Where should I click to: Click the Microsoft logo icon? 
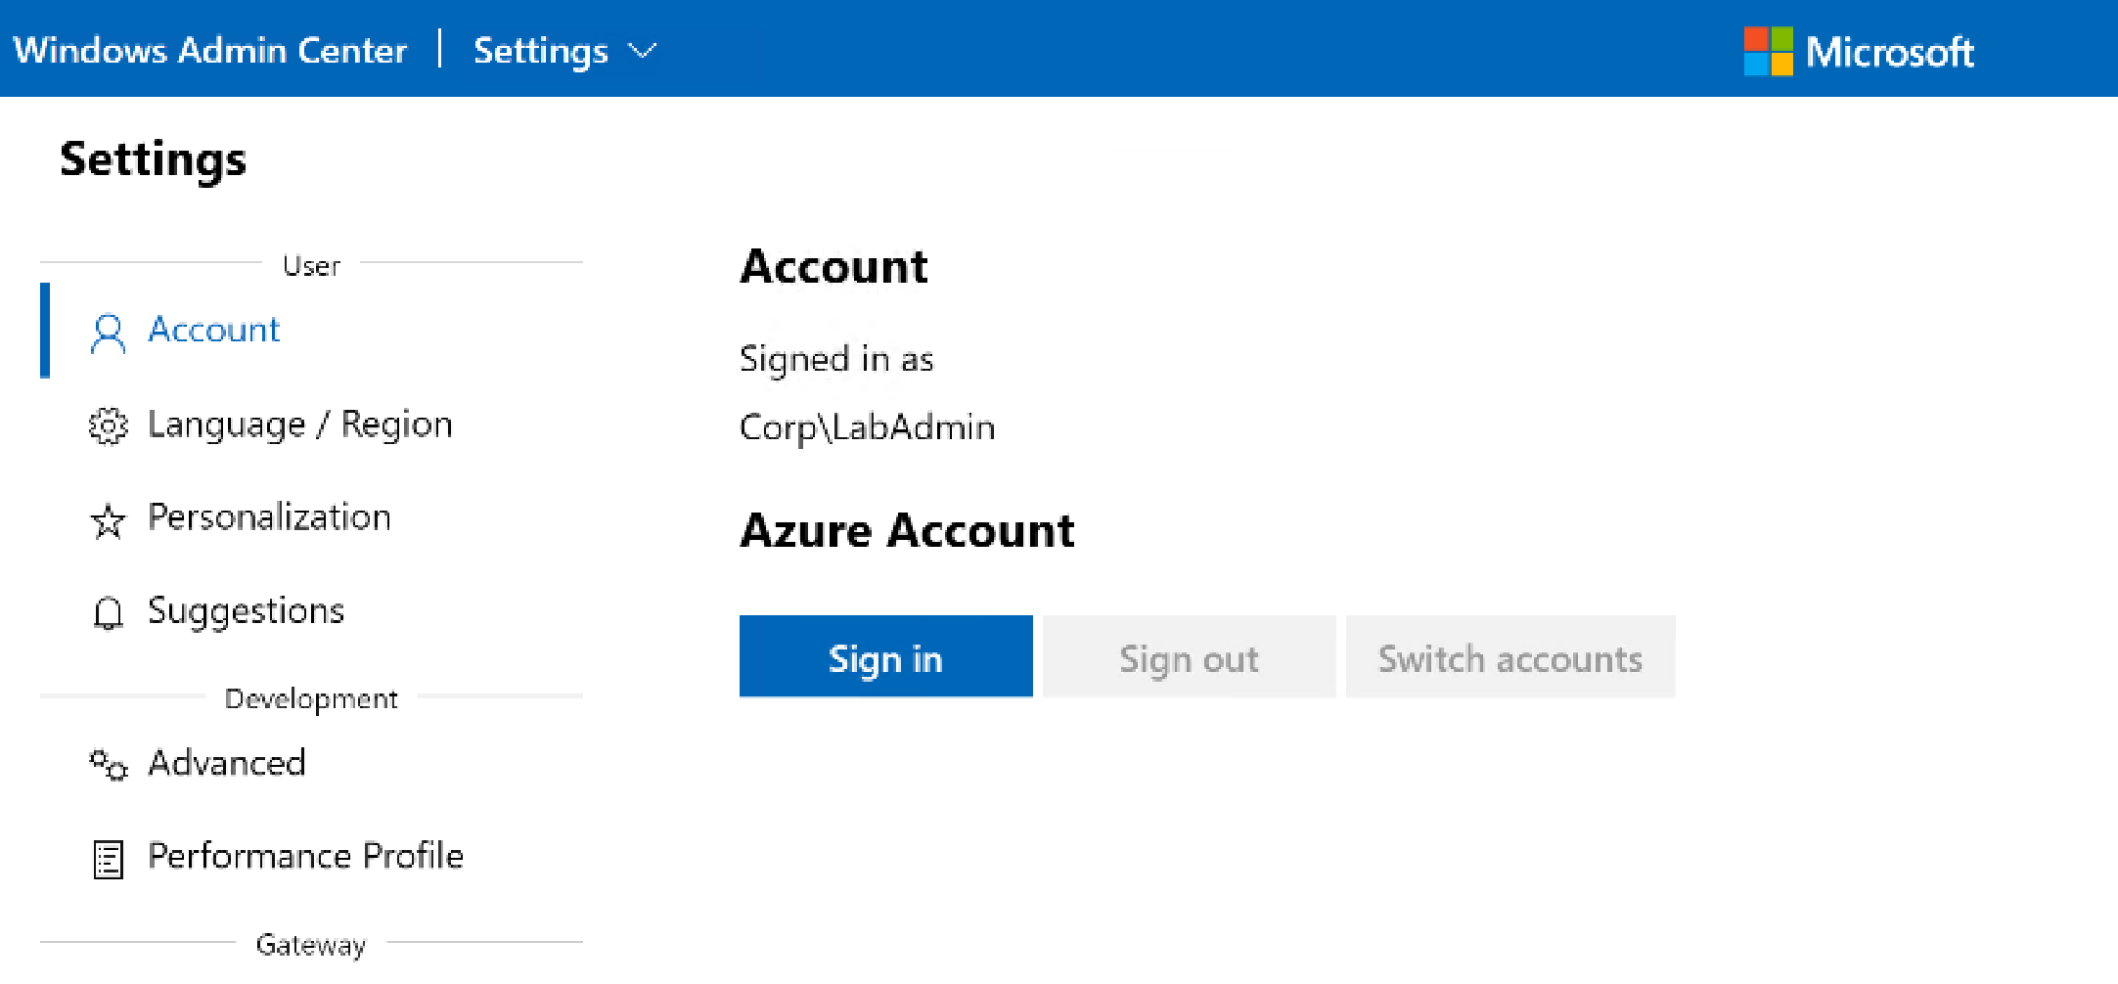[1768, 51]
